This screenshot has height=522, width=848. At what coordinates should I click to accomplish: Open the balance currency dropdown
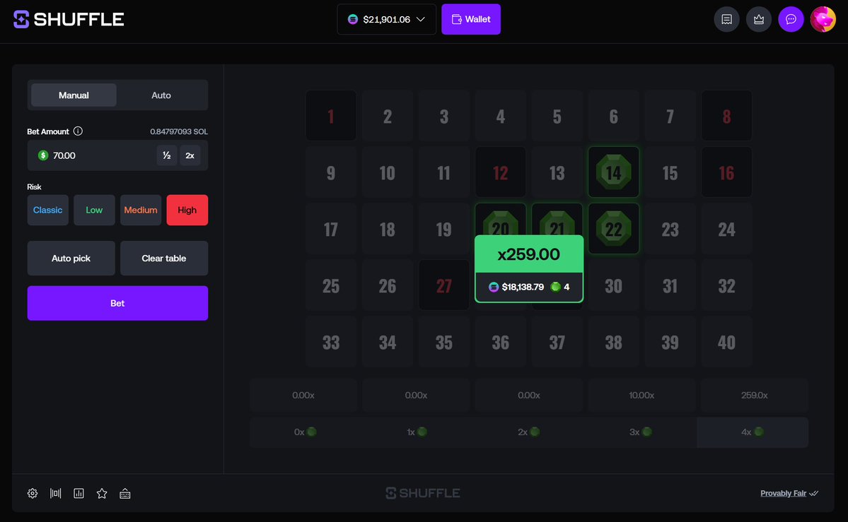[386, 20]
